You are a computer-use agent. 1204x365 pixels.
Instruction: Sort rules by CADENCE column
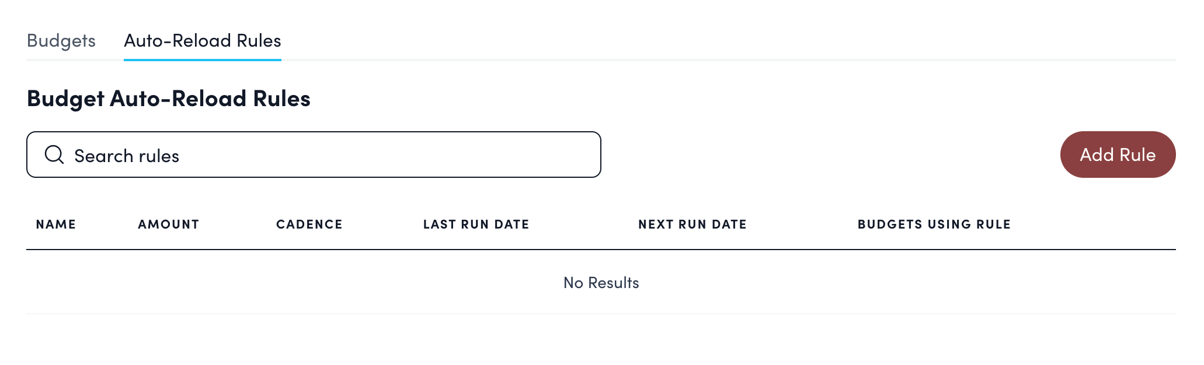(x=309, y=224)
